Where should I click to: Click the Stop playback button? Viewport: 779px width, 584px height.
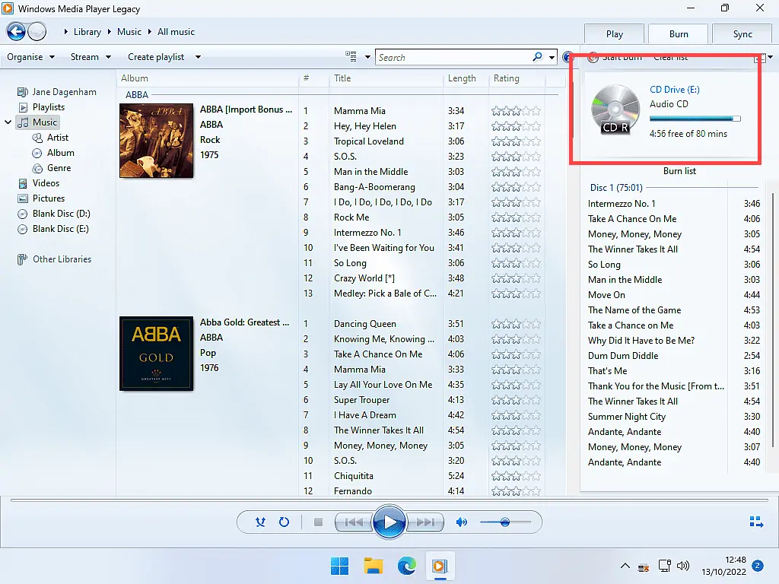[x=319, y=522]
